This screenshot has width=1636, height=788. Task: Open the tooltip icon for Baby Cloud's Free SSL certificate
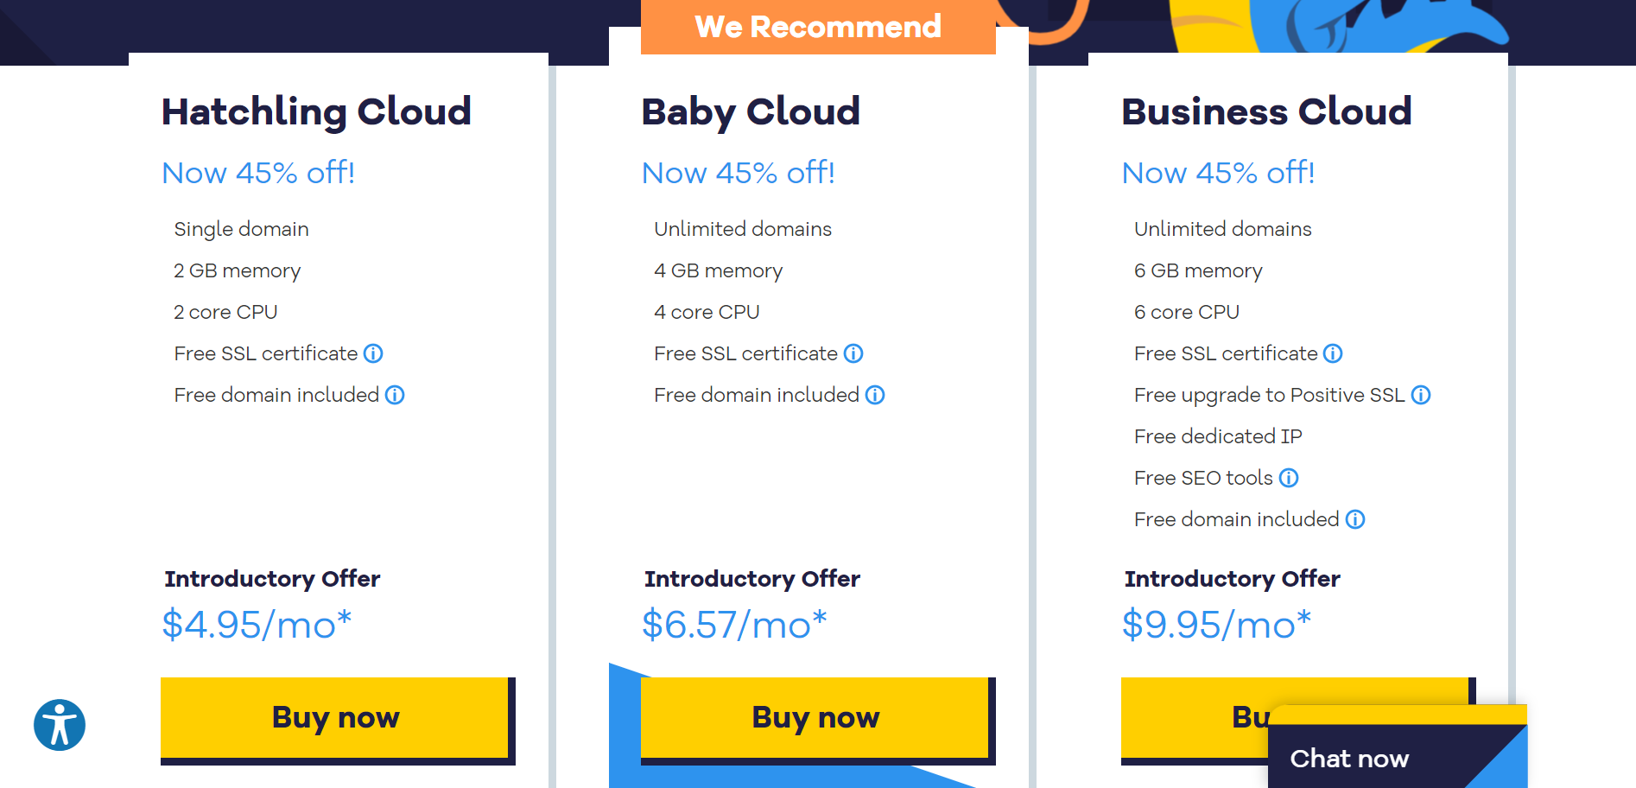(x=853, y=353)
